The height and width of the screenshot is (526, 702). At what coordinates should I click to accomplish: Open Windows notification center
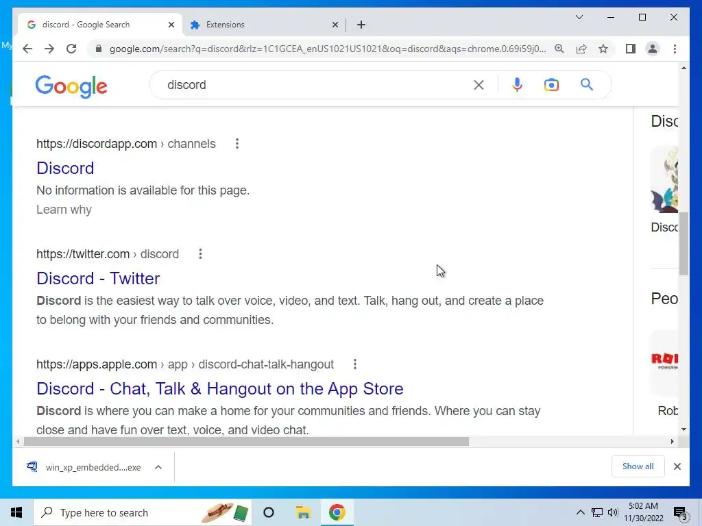click(680, 513)
